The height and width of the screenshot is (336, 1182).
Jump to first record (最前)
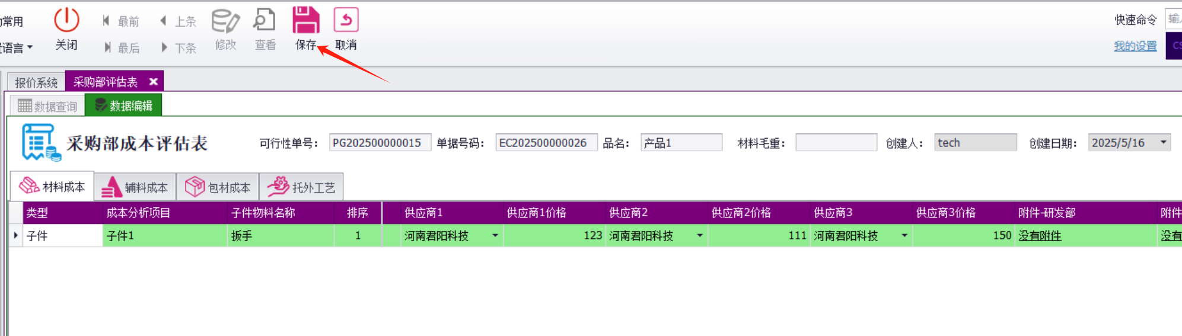tap(121, 21)
